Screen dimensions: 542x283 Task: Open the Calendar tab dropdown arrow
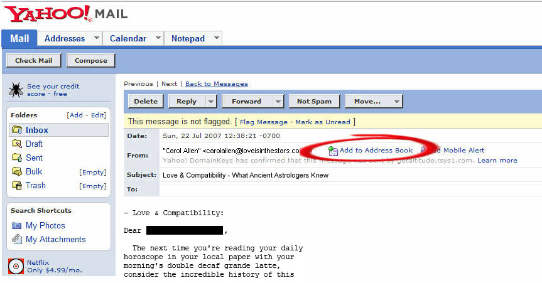[x=158, y=38]
